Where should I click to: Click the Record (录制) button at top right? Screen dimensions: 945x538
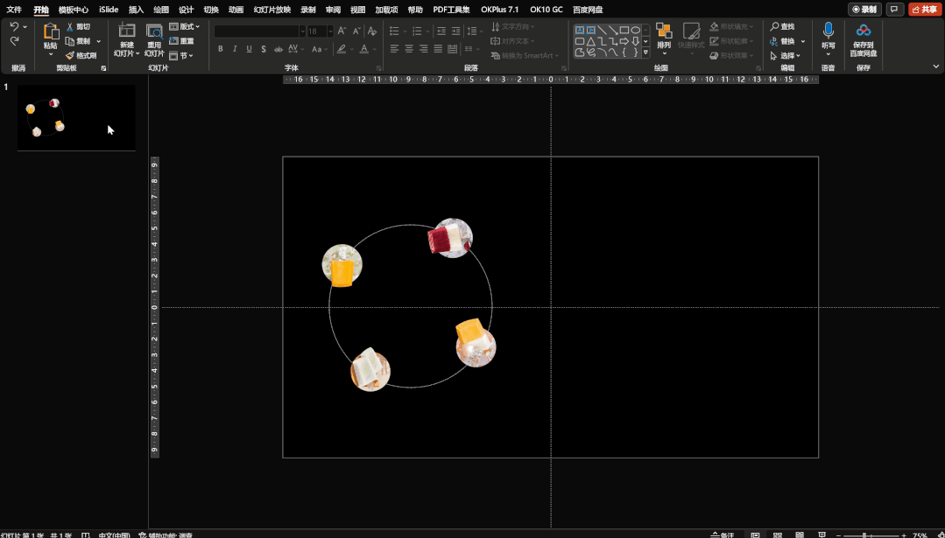coord(864,10)
